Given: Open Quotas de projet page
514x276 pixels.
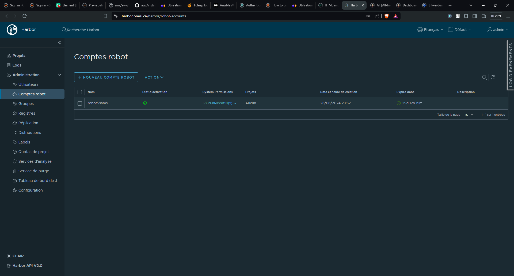Looking at the screenshot, I should (33, 152).
